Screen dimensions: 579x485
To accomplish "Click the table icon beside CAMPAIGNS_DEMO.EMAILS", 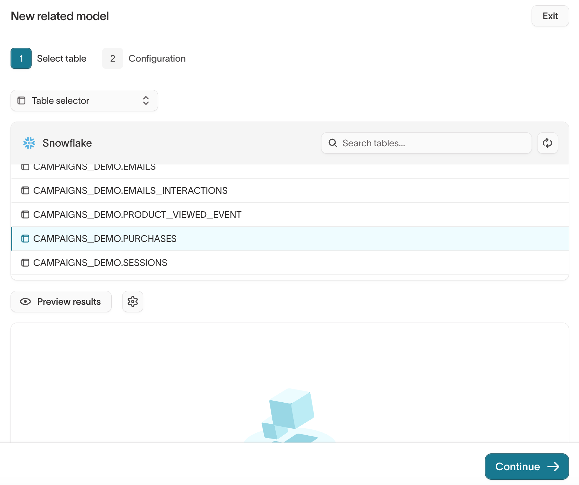I will point(25,166).
